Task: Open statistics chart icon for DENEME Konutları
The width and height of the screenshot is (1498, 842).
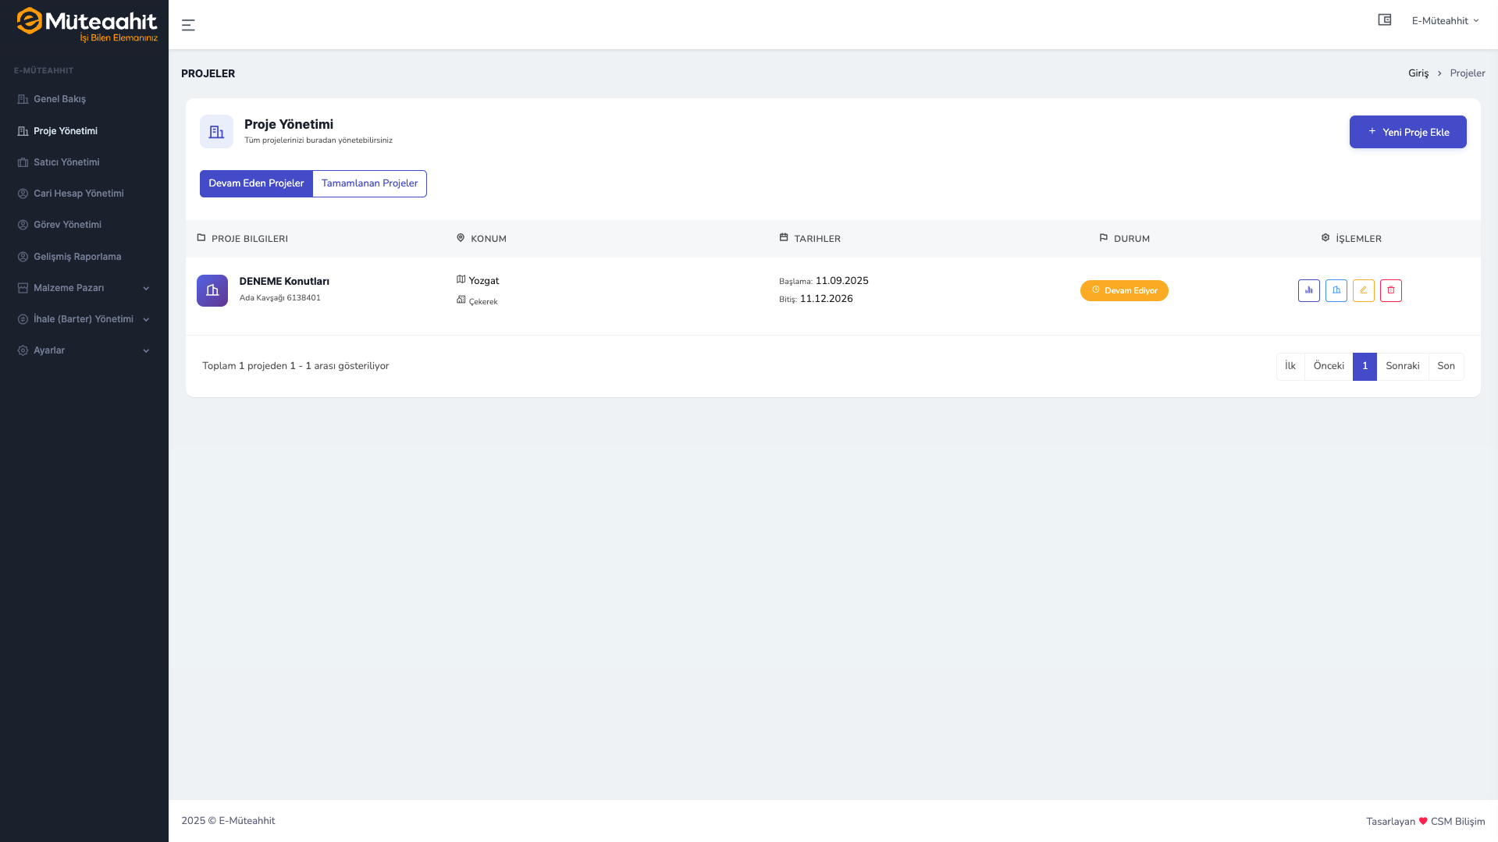Action: pos(1308,290)
